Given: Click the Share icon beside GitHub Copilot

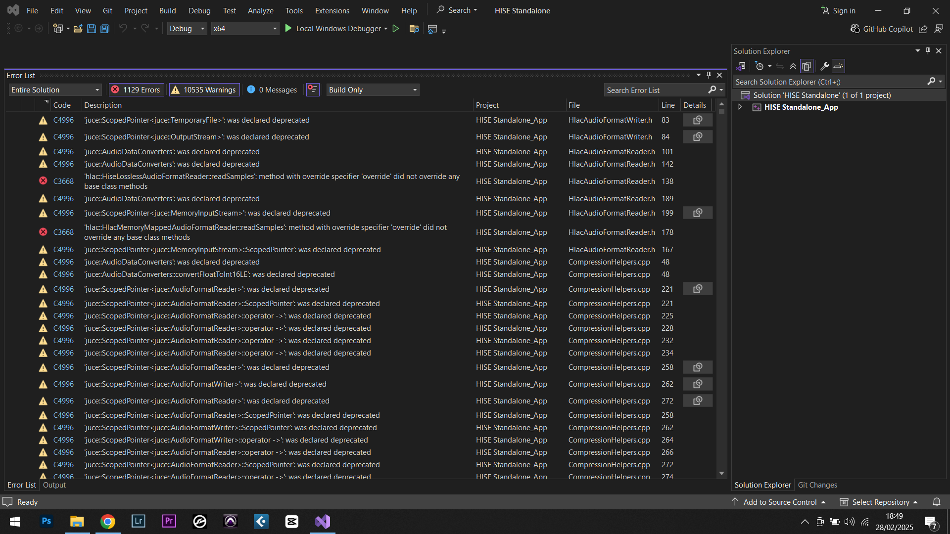Looking at the screenshot, I should point(923,29).
